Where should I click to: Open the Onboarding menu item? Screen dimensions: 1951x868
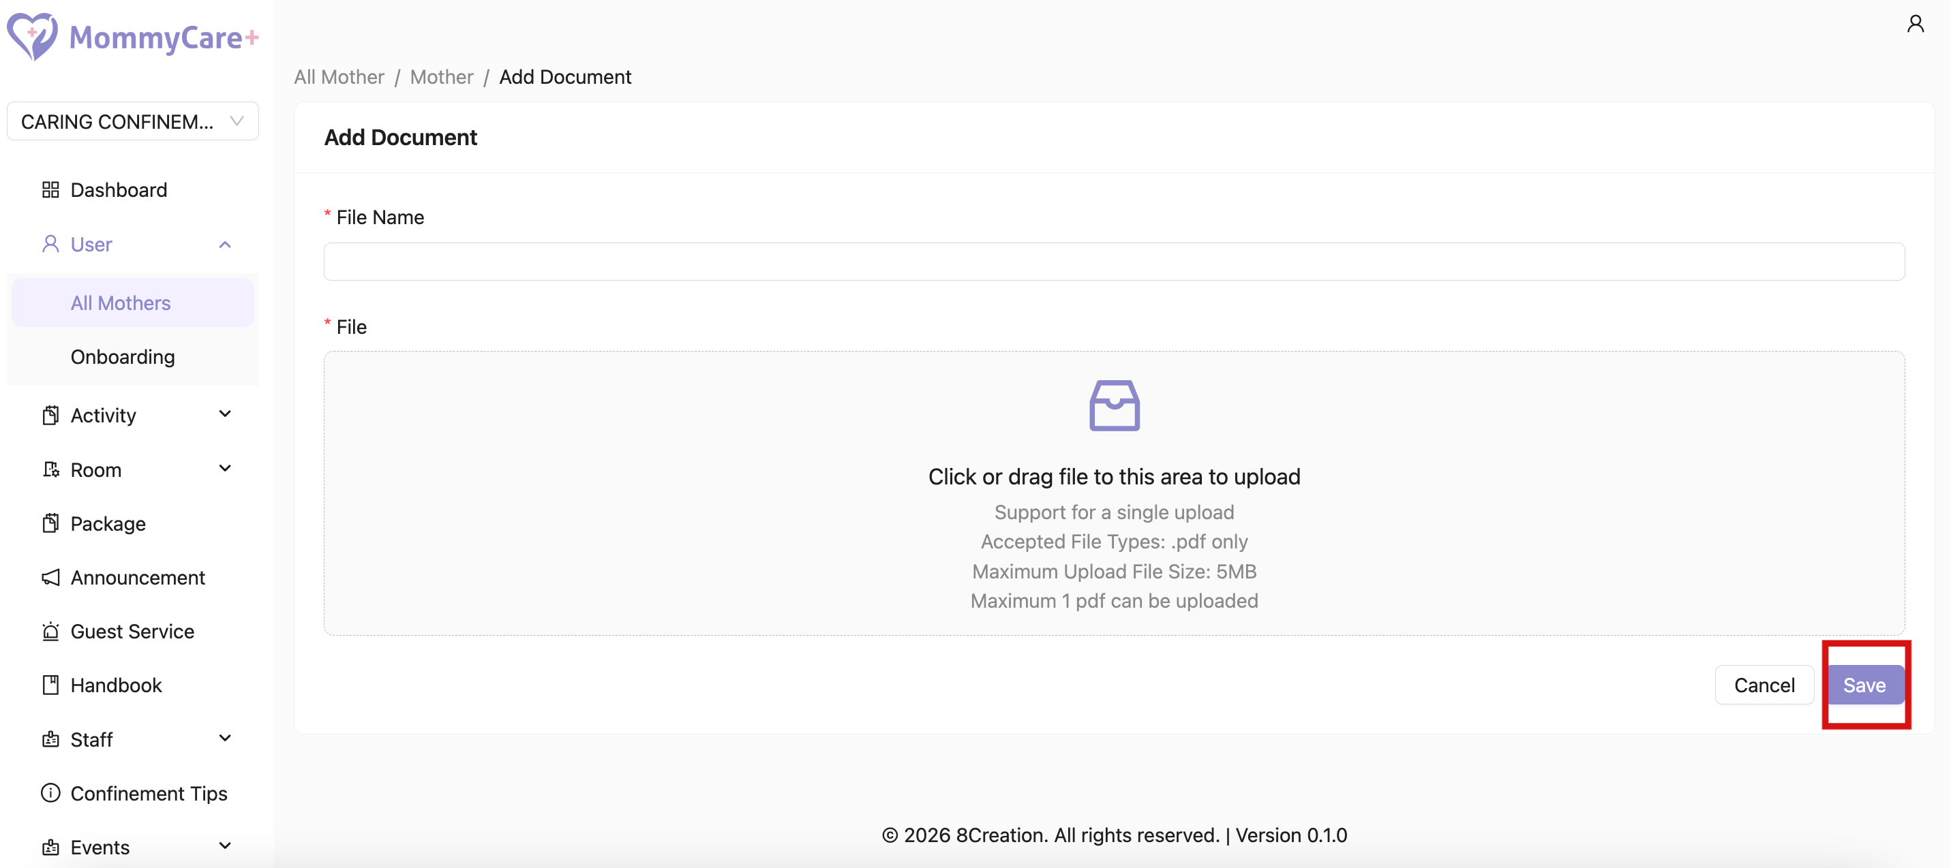[123, 356]
